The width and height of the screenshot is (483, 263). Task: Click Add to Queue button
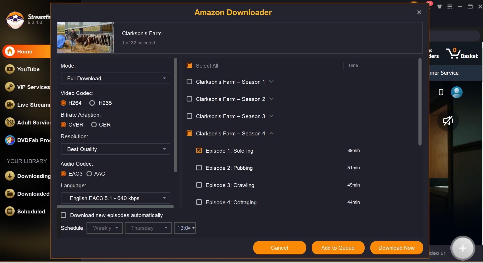(338, 248)
